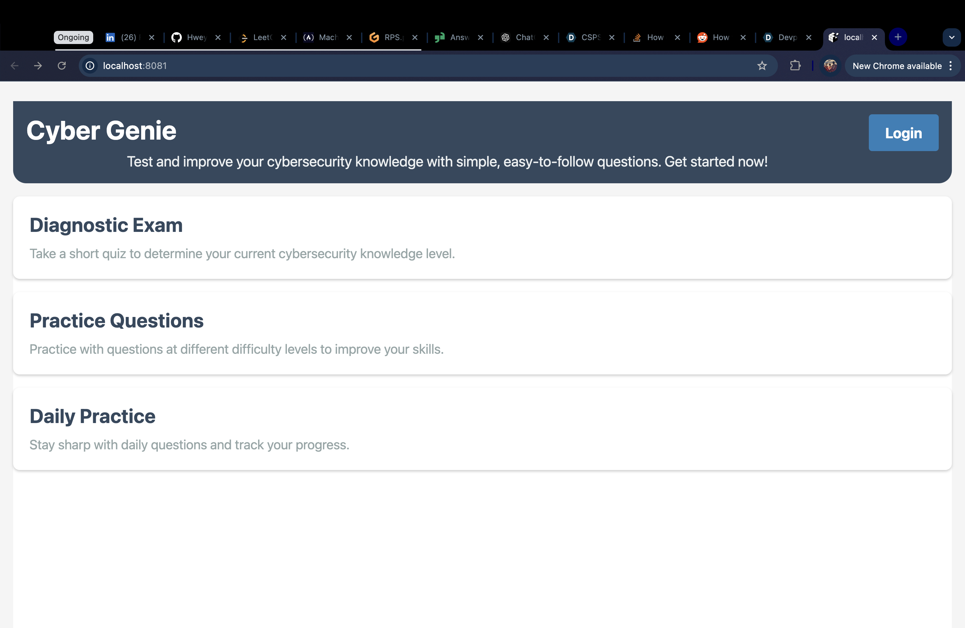The height and width of the screenshot is (628, 965).
Task: Expand the tab search chevron
Action: tap(951, 37)
